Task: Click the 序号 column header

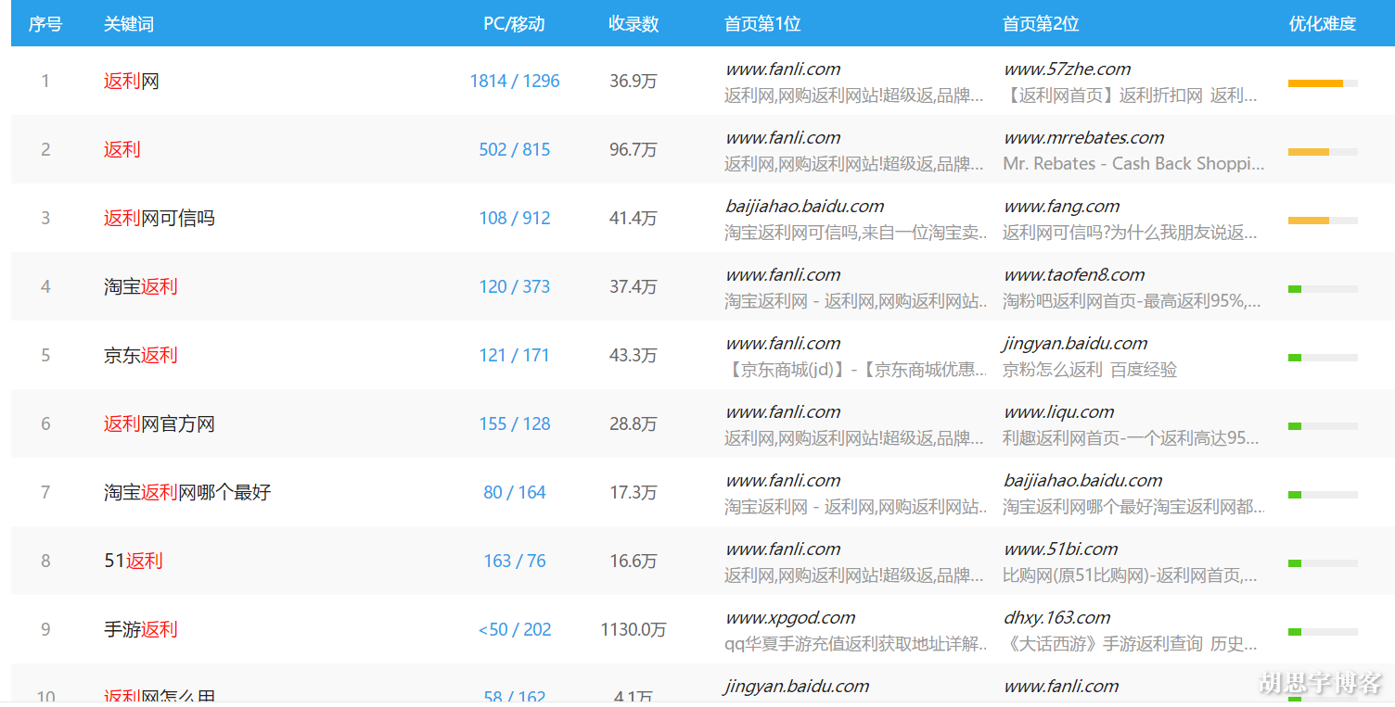Action: [45, 24]
